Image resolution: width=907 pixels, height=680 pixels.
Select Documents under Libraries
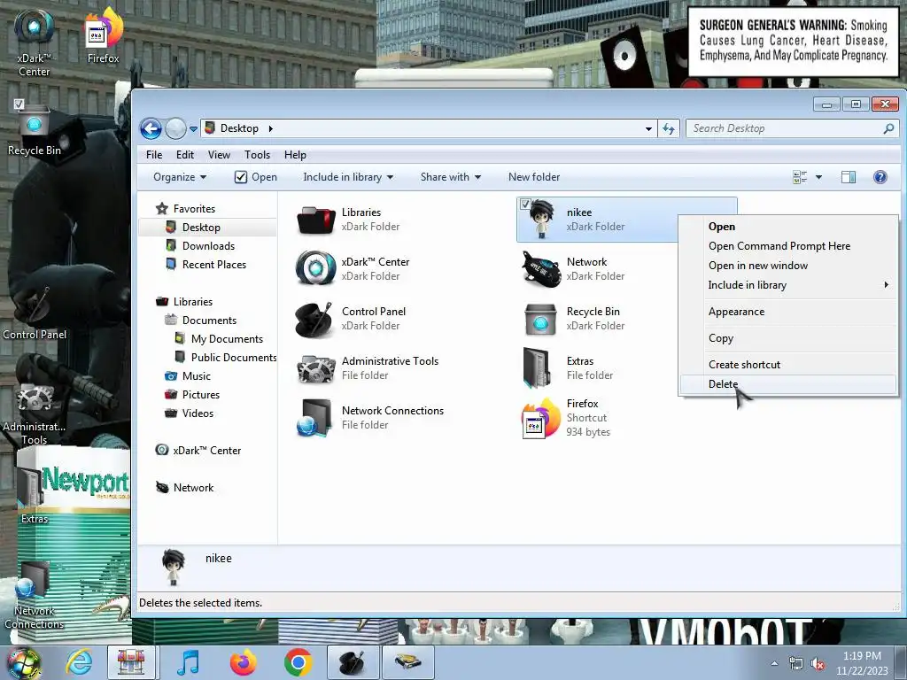pos(201,321)
